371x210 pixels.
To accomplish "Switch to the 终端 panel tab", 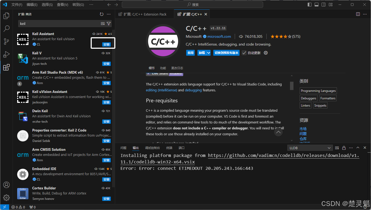I will pos(169,148).
